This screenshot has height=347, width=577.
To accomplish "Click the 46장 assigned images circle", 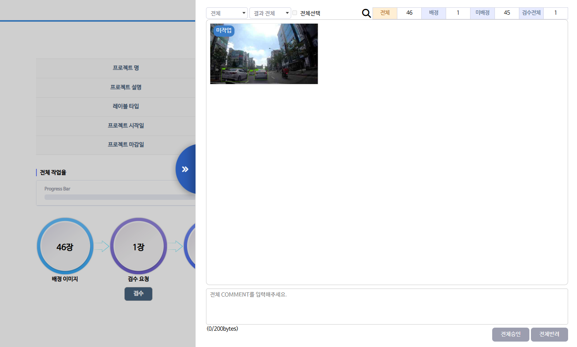I will (x=65, y=246).
